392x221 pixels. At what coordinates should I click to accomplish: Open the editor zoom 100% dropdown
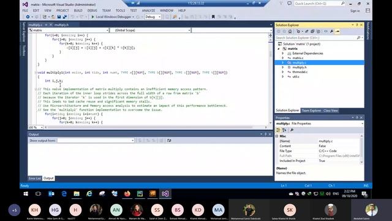pyautogui.click(x=36, y=127)
